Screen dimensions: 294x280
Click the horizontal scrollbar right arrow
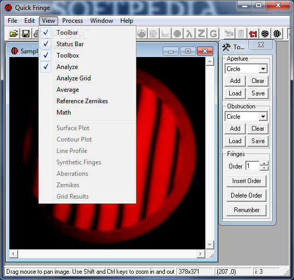[201, 254]
